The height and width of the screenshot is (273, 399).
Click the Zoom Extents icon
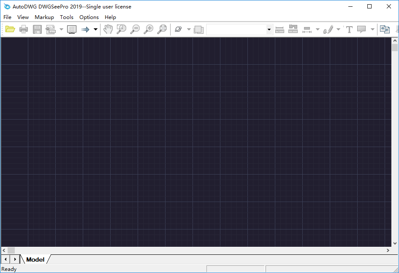[x=162, y=29]
